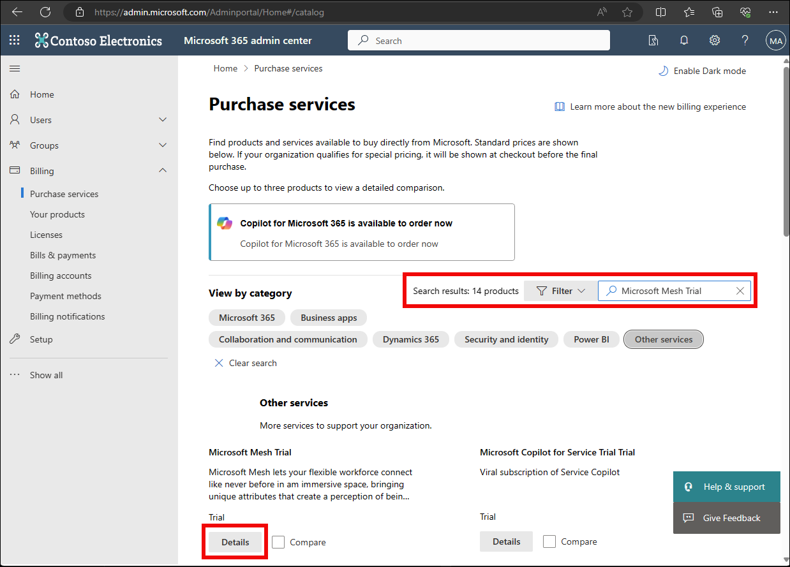
Task: Expand the Users section chevron
Action: click(x=163, y=119)
